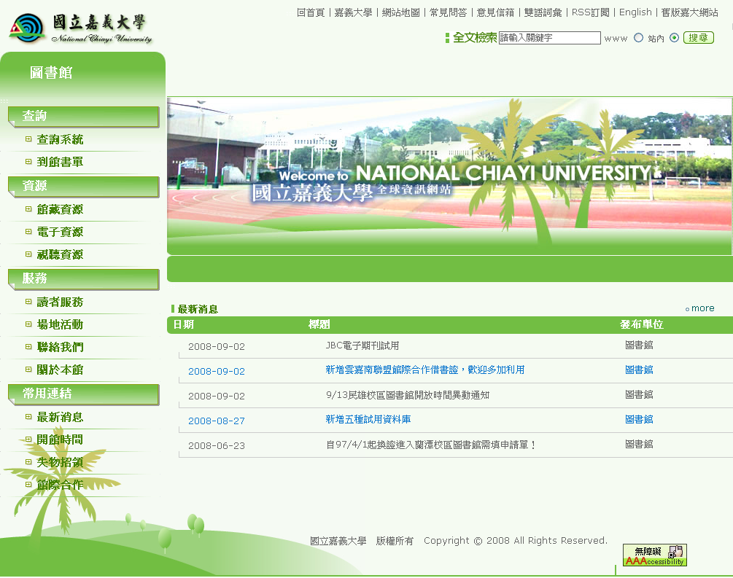Open 館藏資源 in the sidebar
733x578 pixels.
[x=60, y=210]
